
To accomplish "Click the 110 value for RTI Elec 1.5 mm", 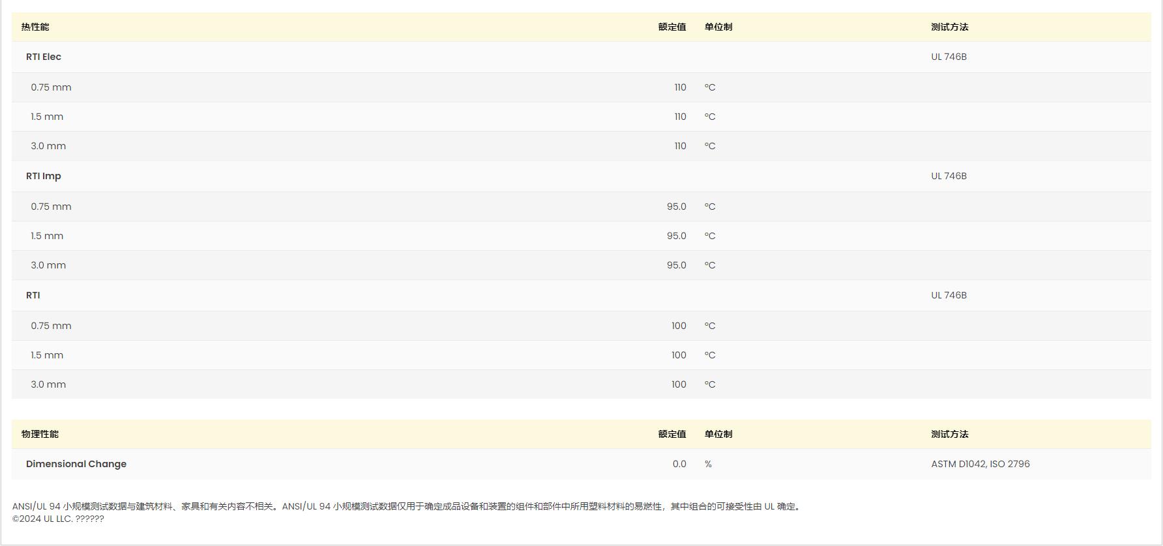I will (x=680, y=117).
